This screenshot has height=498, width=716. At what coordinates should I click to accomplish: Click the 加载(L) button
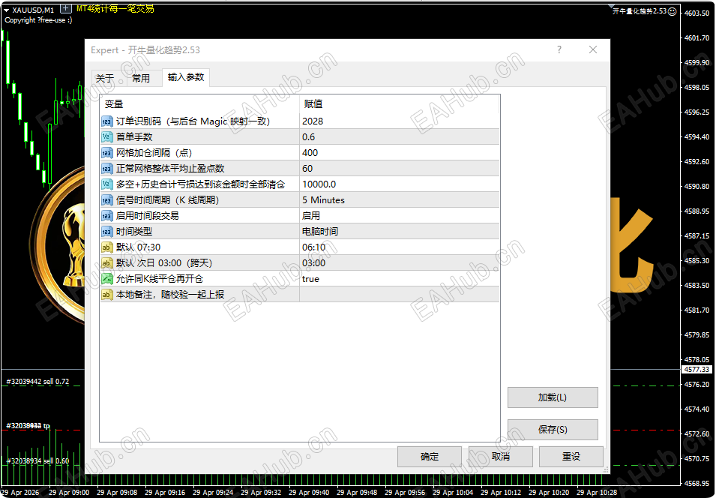tap(553, 397)
